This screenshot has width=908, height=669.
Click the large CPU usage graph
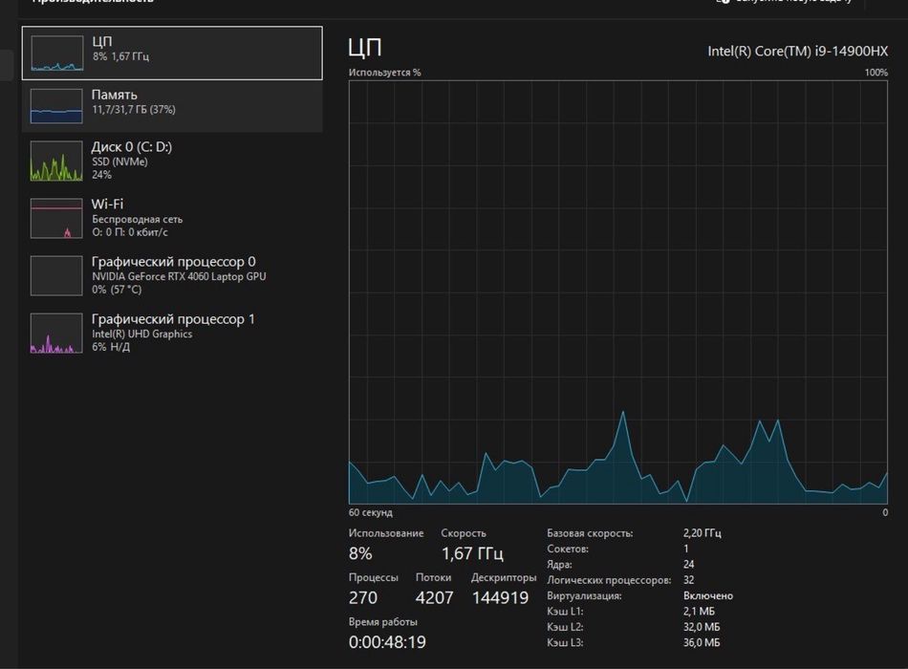click(x=617, y=292)
